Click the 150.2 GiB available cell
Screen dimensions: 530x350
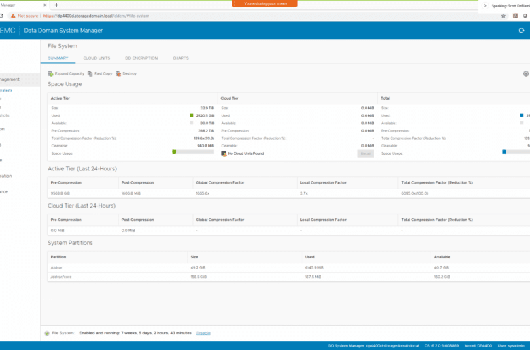pos(442,277)
